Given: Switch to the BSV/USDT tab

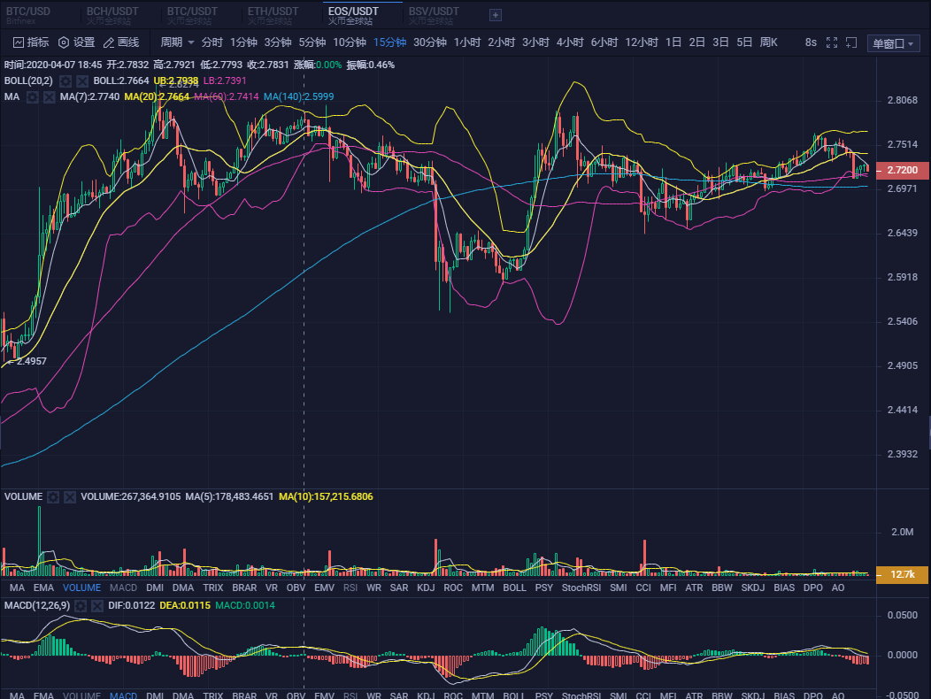Looking at the screenshot, I should click(x=434, y=12).
